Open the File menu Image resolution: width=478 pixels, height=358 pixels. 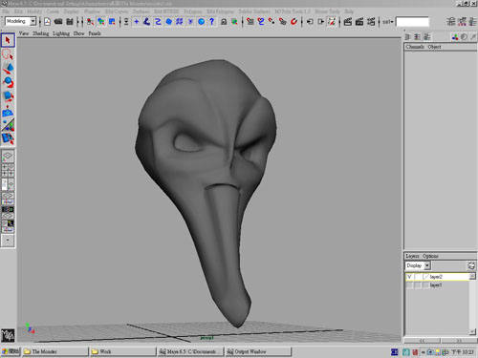pyautogui.click(x=6, y=11)
